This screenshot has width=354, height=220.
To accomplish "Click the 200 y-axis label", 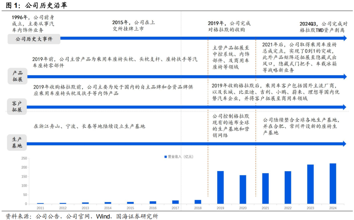I will (x=24, y=167).
